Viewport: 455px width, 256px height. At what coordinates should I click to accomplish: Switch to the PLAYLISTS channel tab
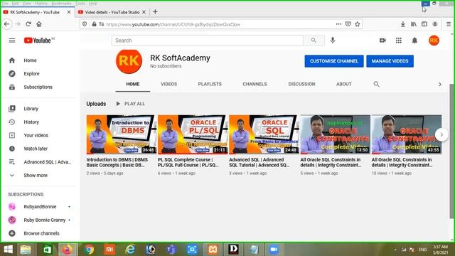(210, 84)
